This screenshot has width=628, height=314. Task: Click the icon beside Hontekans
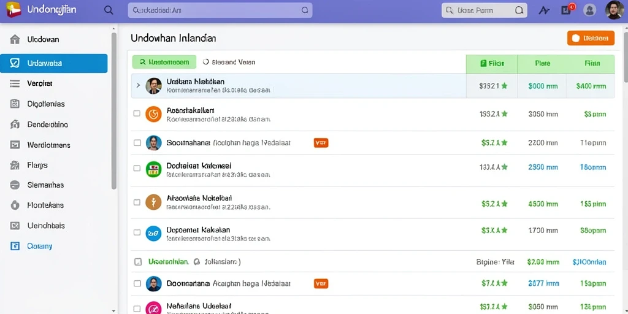click(x=15, y=205)
